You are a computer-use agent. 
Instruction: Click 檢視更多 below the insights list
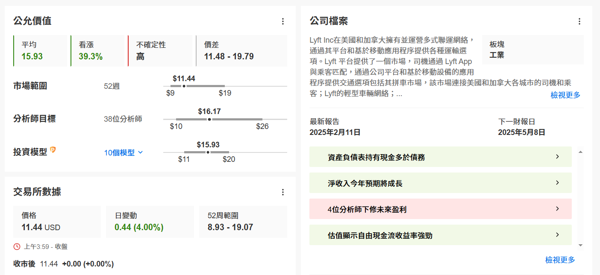pos(560,260)
